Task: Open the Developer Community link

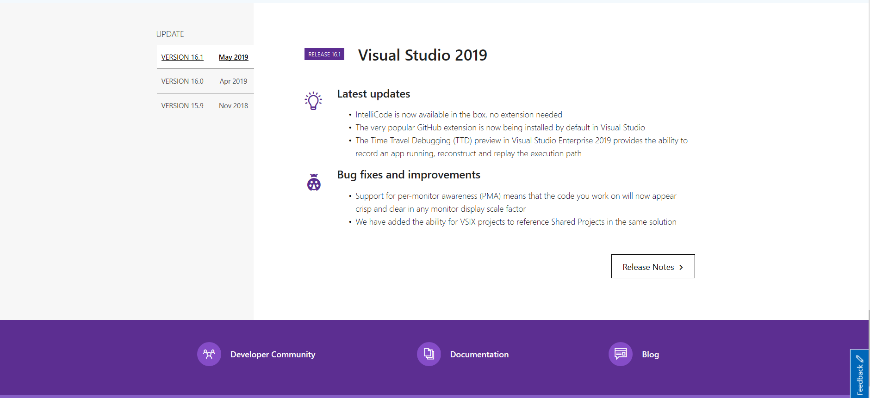Action: click(273, 355)
